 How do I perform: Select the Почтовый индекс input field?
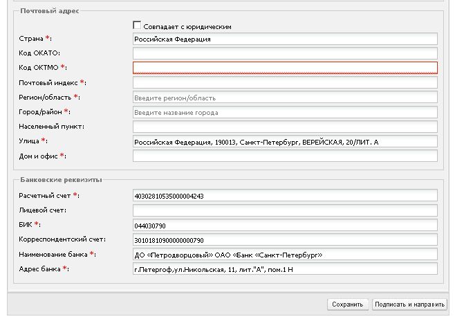[x=285, y=82]
